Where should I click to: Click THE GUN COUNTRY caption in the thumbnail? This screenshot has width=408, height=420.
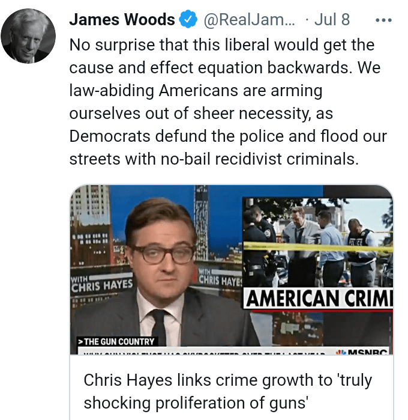[116, 341]
